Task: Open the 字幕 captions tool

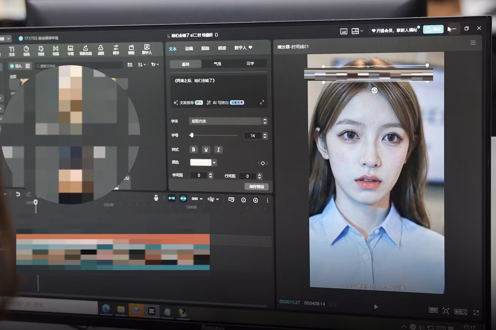Action: click(71, 50)
